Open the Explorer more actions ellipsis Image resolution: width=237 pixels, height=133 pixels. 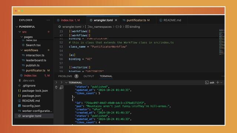coord(48,20)
